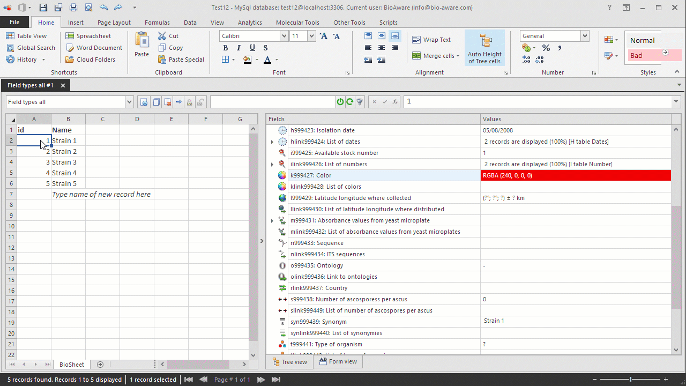Click the Paste button
Image resolution: width=686 pixels, height=386 pixels.
(x=141, y=44)
